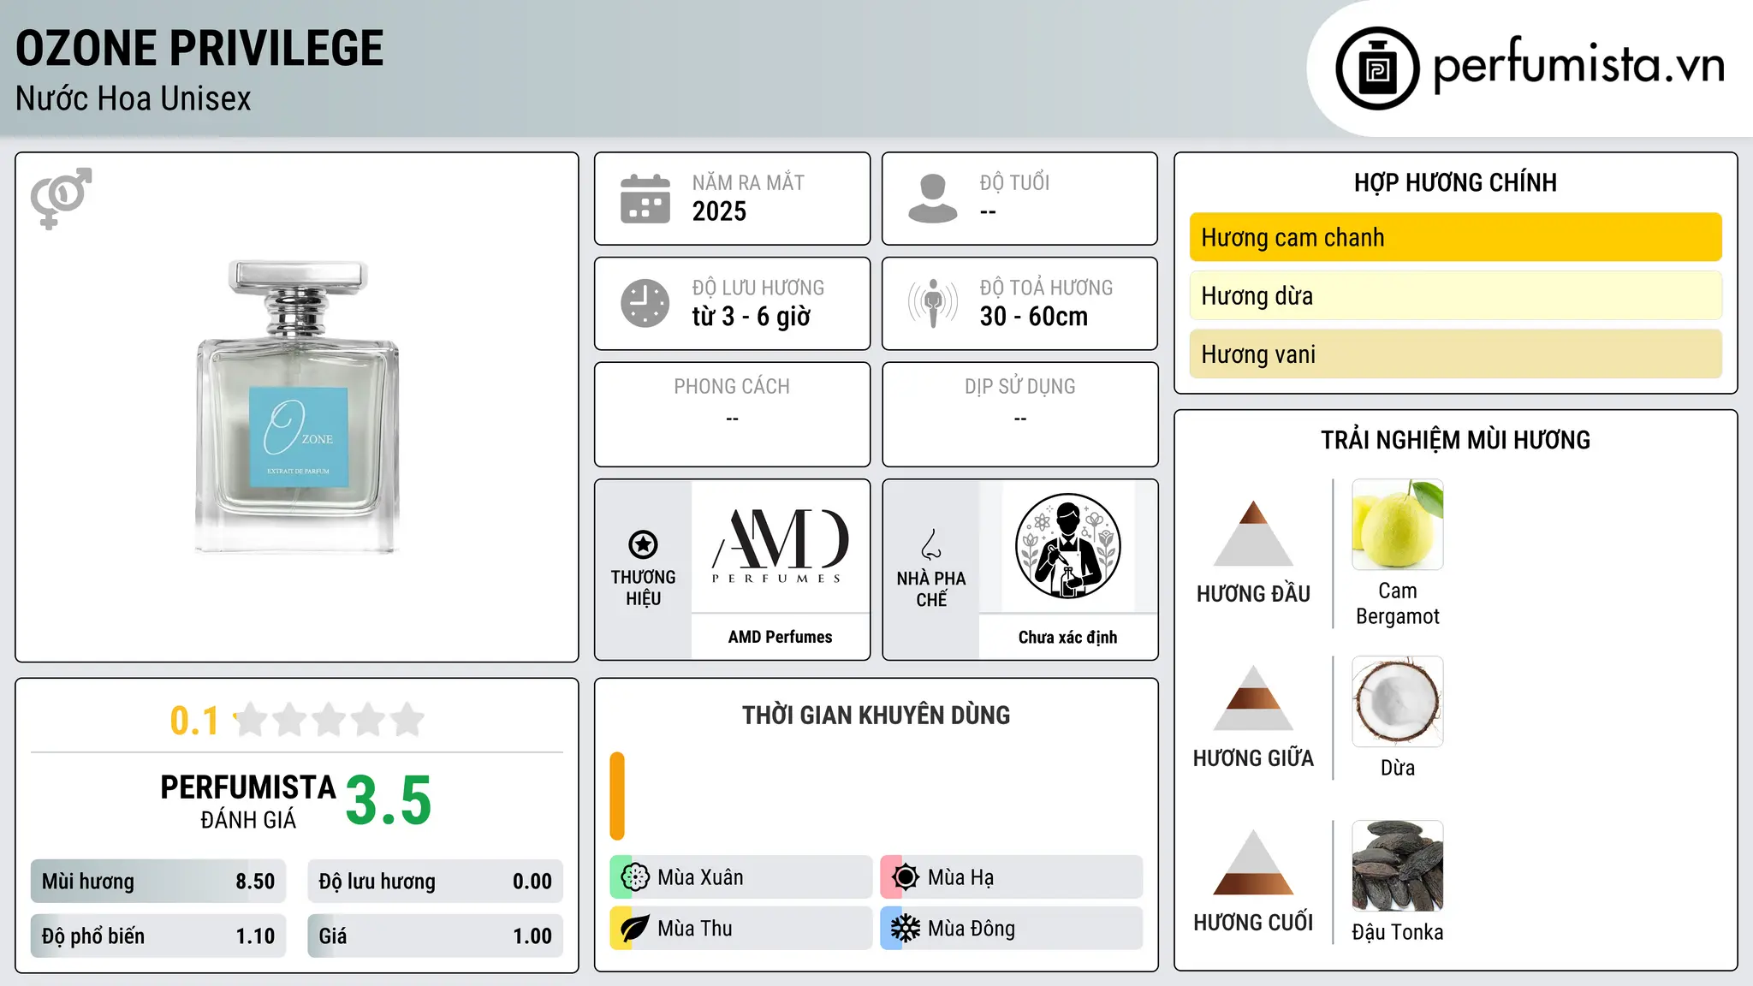Click the Mùa Xuân flower icon
The image size is (1753, 986).
point(635,877)
